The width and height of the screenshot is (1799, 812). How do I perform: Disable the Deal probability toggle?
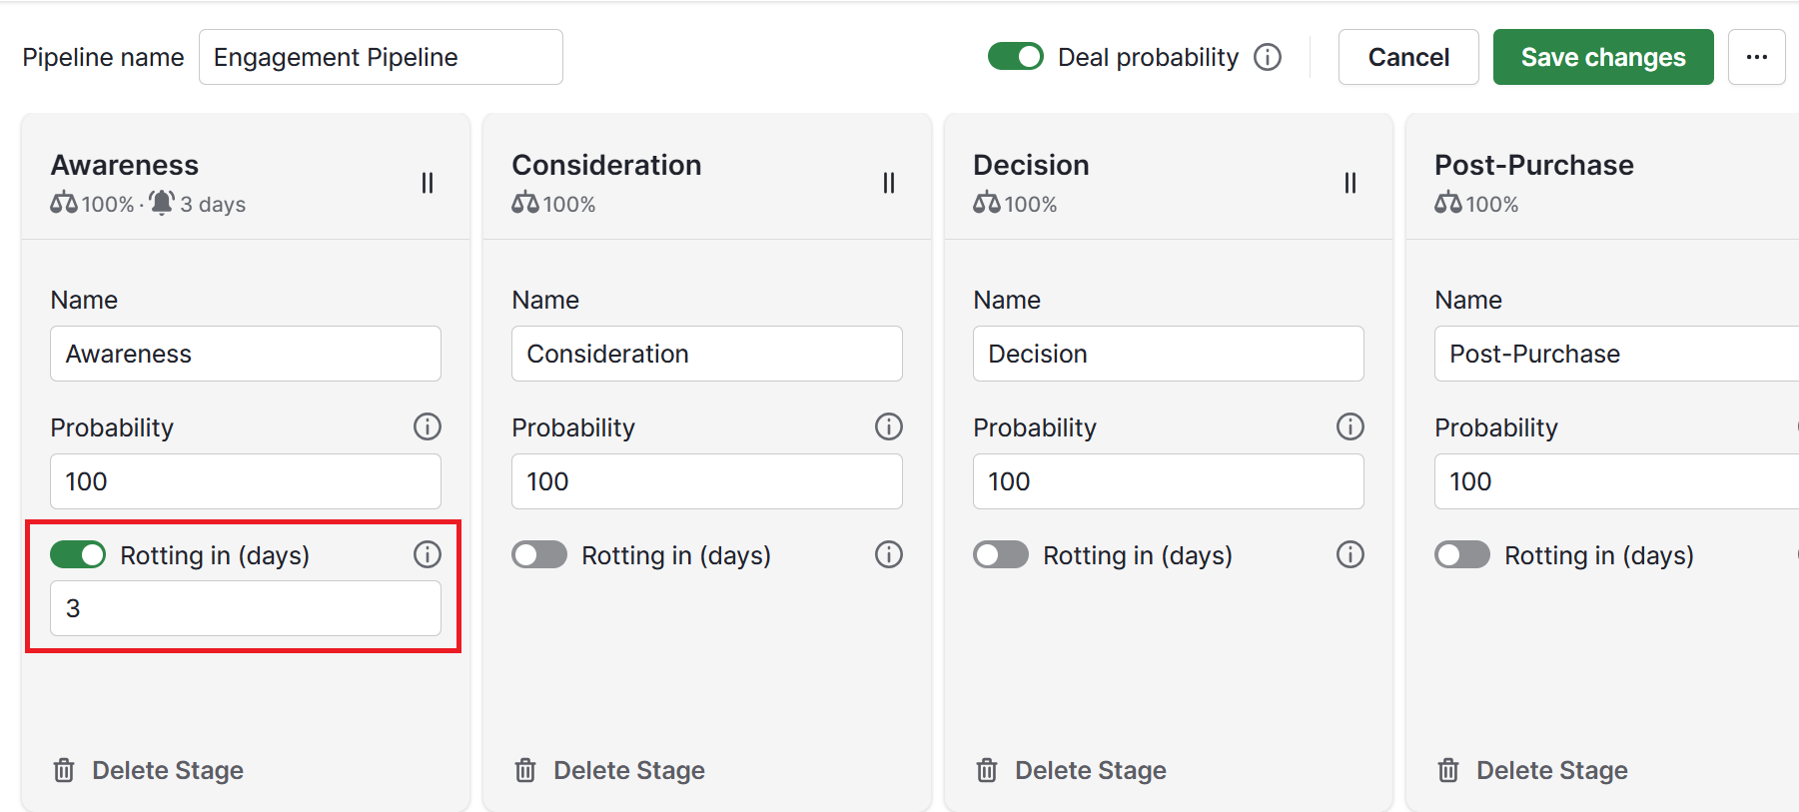(x=1015, y=57)
